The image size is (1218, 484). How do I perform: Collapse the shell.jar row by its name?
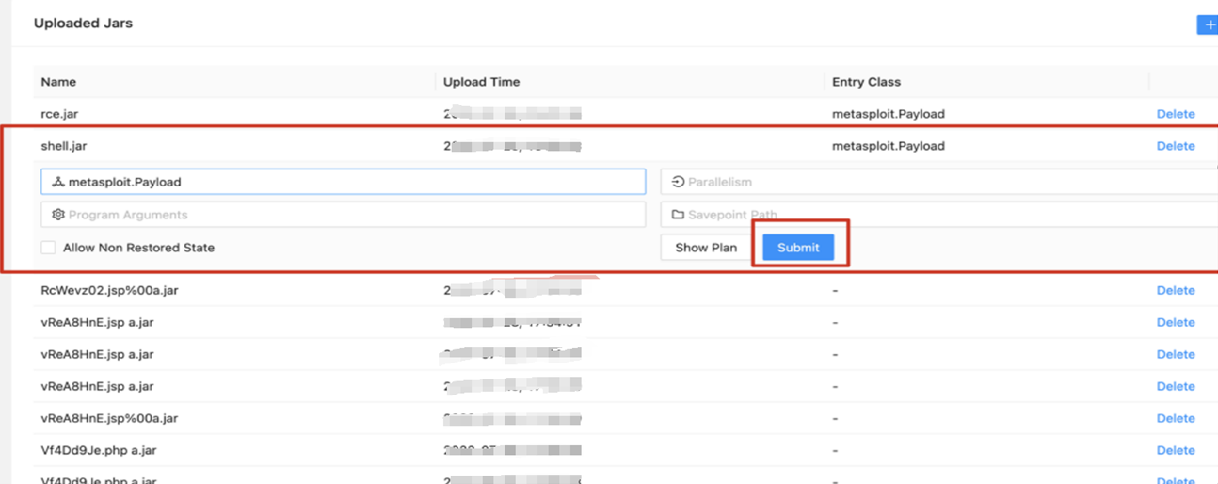[64, 146]
